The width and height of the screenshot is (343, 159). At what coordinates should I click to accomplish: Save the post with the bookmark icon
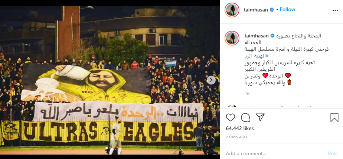334,117
